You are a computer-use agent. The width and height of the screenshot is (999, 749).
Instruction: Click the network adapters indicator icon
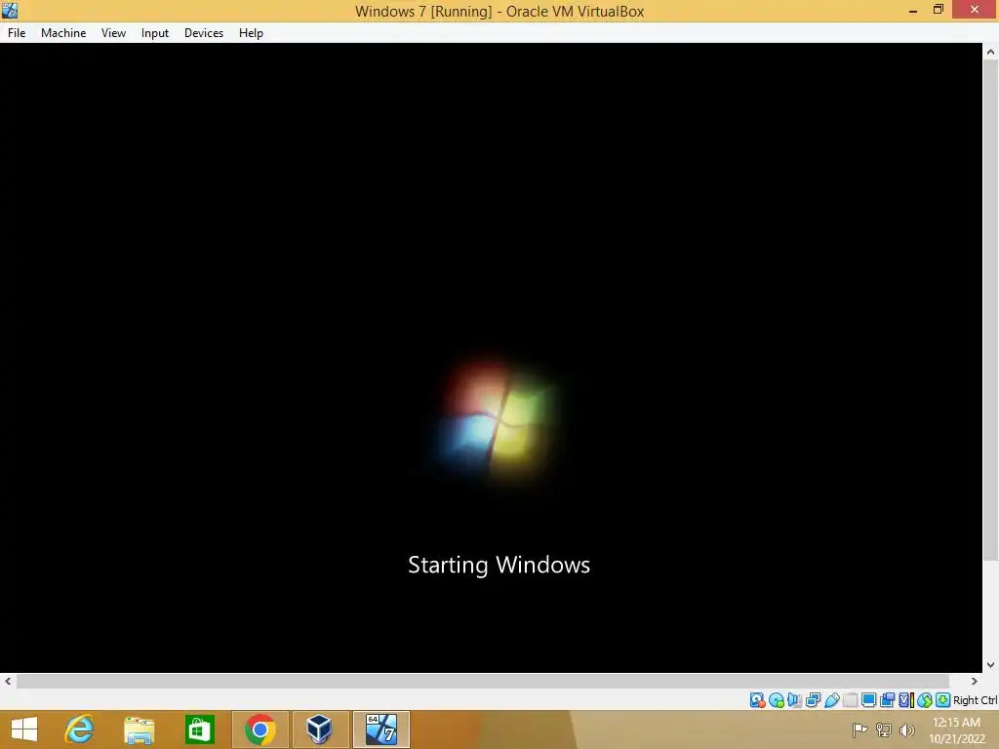(813, 700)
